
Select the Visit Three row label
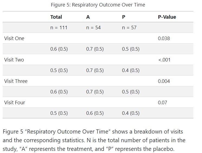point(16,81)
